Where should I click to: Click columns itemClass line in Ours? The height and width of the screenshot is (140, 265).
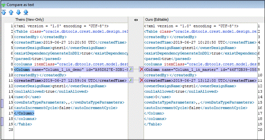click(x=200, y=64)
